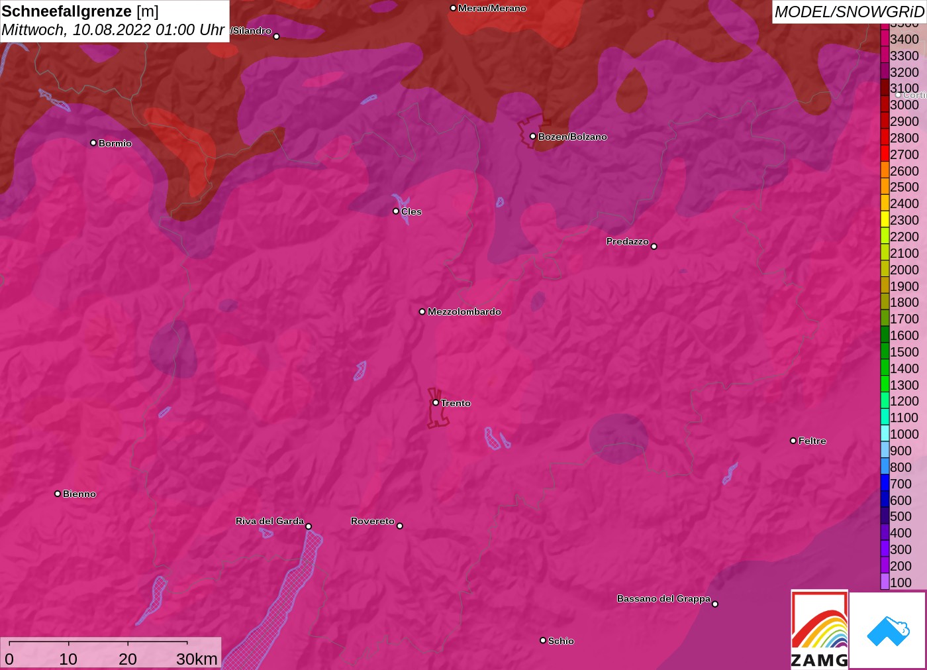This screenshot has width=927, height=670.
Task: Click the cyan 1000 legend swatch
Action: (885, 433)
